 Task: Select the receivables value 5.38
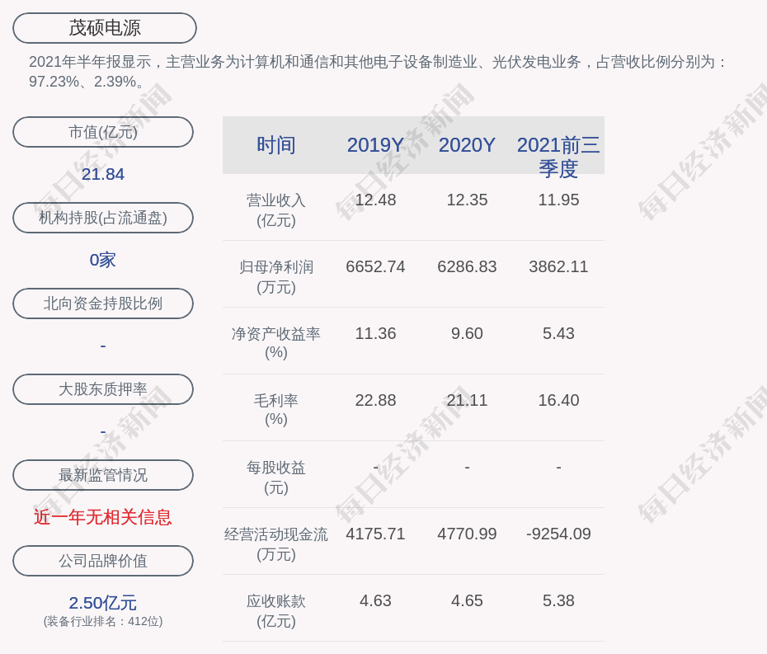pos(558,600)
